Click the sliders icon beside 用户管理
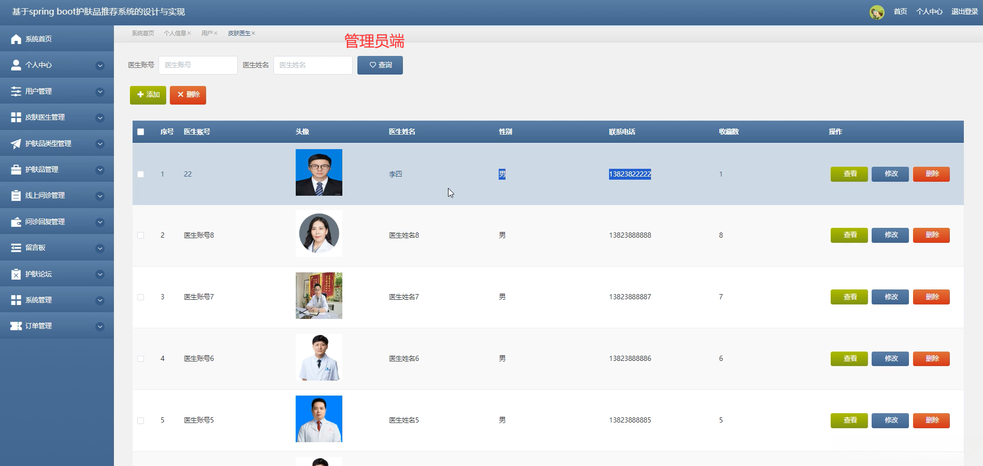 click(16, 91)
